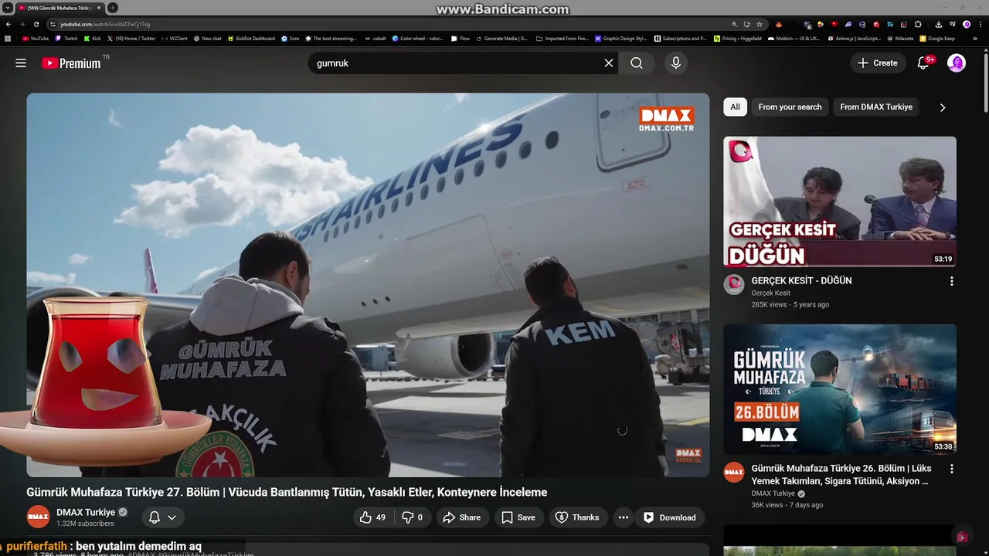Viewport: 989px width, 556px height.
Task: Open Kick bookmark
Action: pos(93,38)
